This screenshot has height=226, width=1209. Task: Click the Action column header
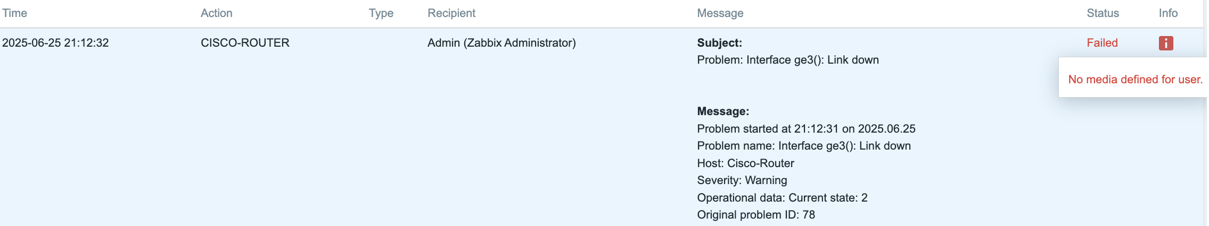pos(217,13)
